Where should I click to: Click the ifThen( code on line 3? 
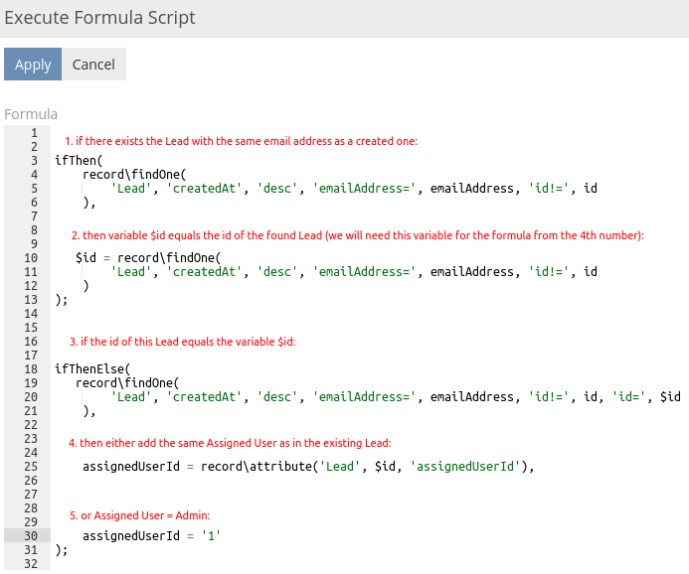pyautogui.click(x=80, y=159)
